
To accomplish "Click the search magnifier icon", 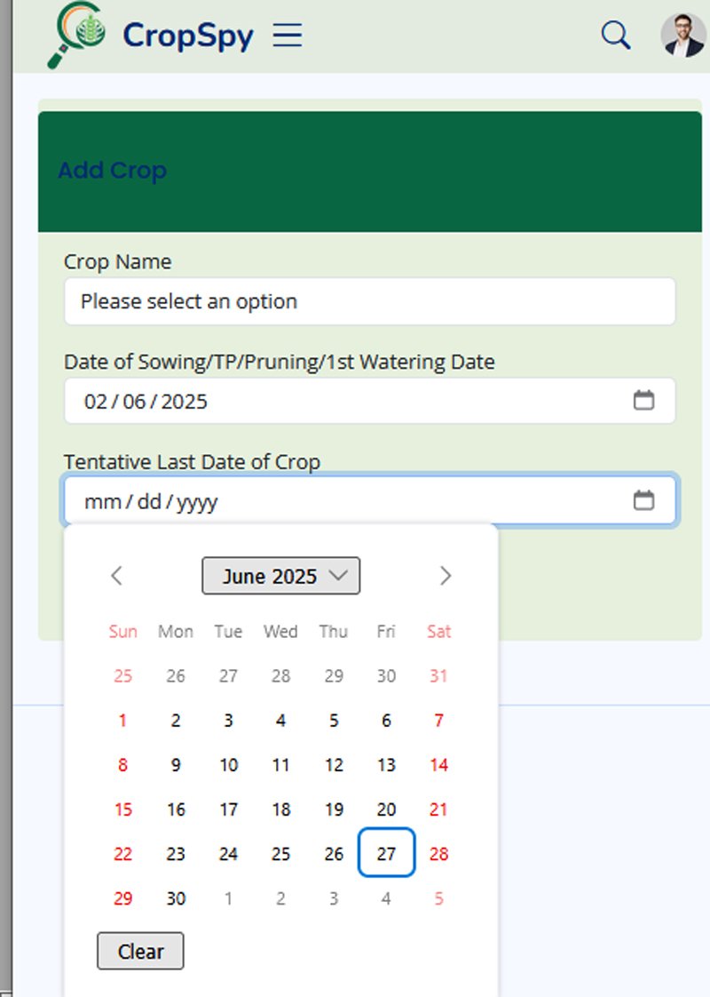I will click(615, 36).
